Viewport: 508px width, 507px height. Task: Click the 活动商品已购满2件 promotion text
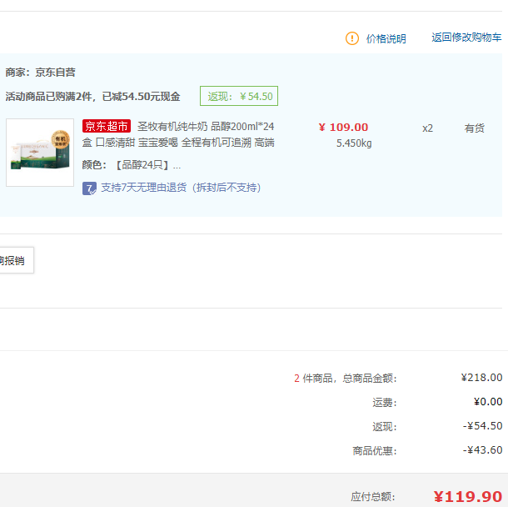pyautogui.click(x=92, y=97)
